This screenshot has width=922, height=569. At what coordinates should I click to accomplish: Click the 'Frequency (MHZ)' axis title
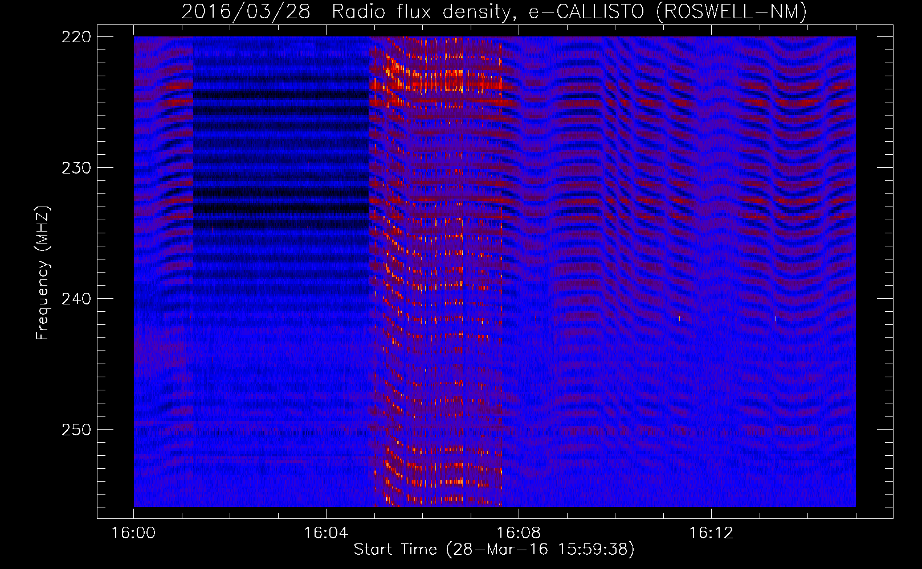(43, 273)
